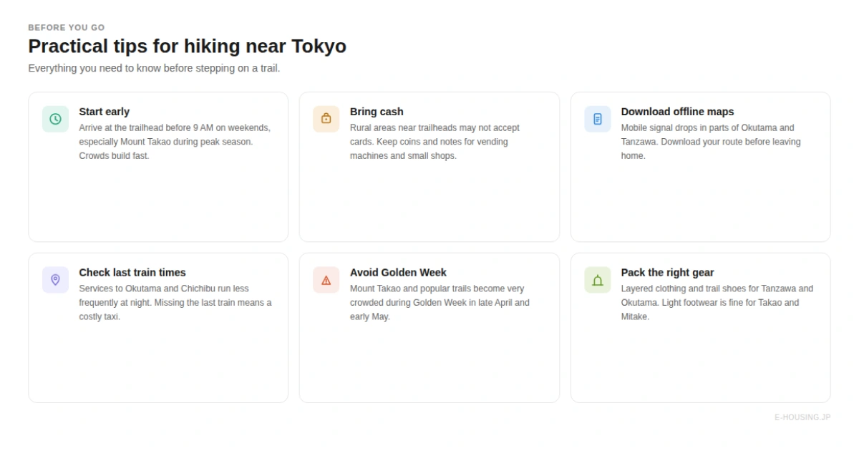Select the cash bag icon on Bring cash card
Screen dimensions: 859x451
(326, 119)
